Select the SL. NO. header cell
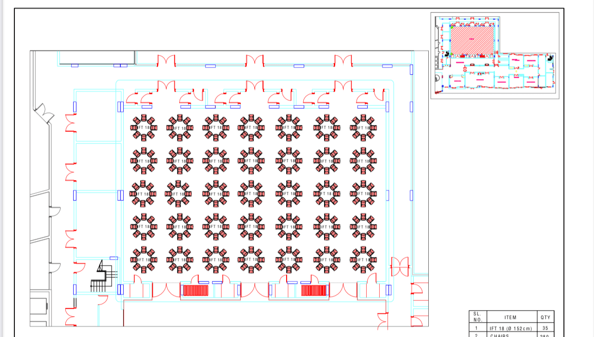 (478, 318)
